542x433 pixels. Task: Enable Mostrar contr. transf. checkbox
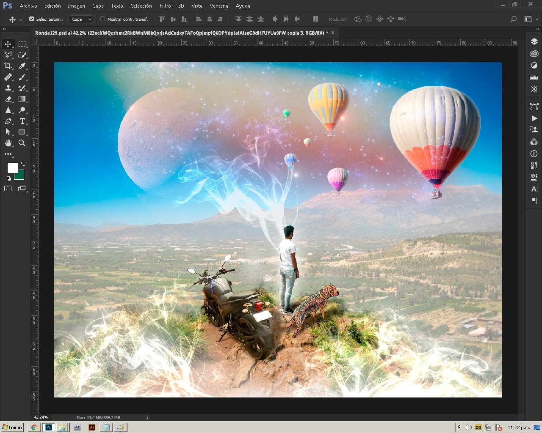(102, 19)
